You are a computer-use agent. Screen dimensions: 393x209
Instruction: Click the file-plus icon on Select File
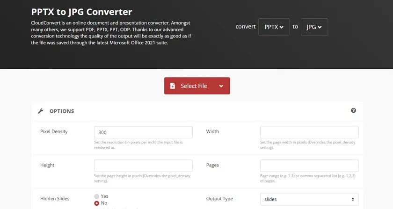pyautogui.click(x=173, y=86)
